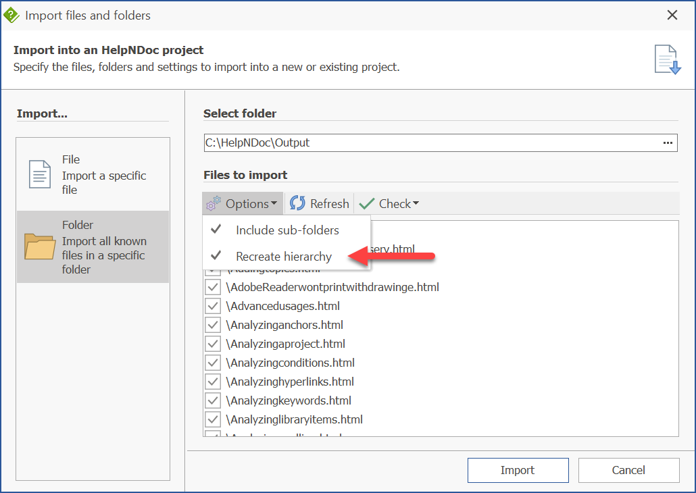Uncheck Analyzingkeywords.html checkbox
Viewport: 696px width, 493px height.
tap(213, 400)
